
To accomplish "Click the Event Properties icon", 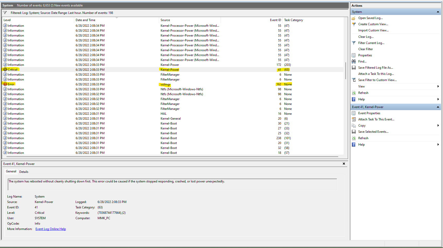I will [x=354, y=113].
